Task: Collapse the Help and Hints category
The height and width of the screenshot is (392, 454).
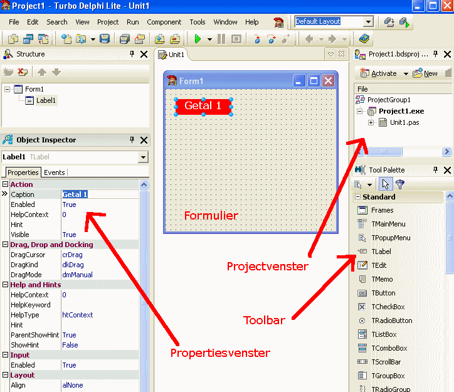Action: click(x=5, y=285)
